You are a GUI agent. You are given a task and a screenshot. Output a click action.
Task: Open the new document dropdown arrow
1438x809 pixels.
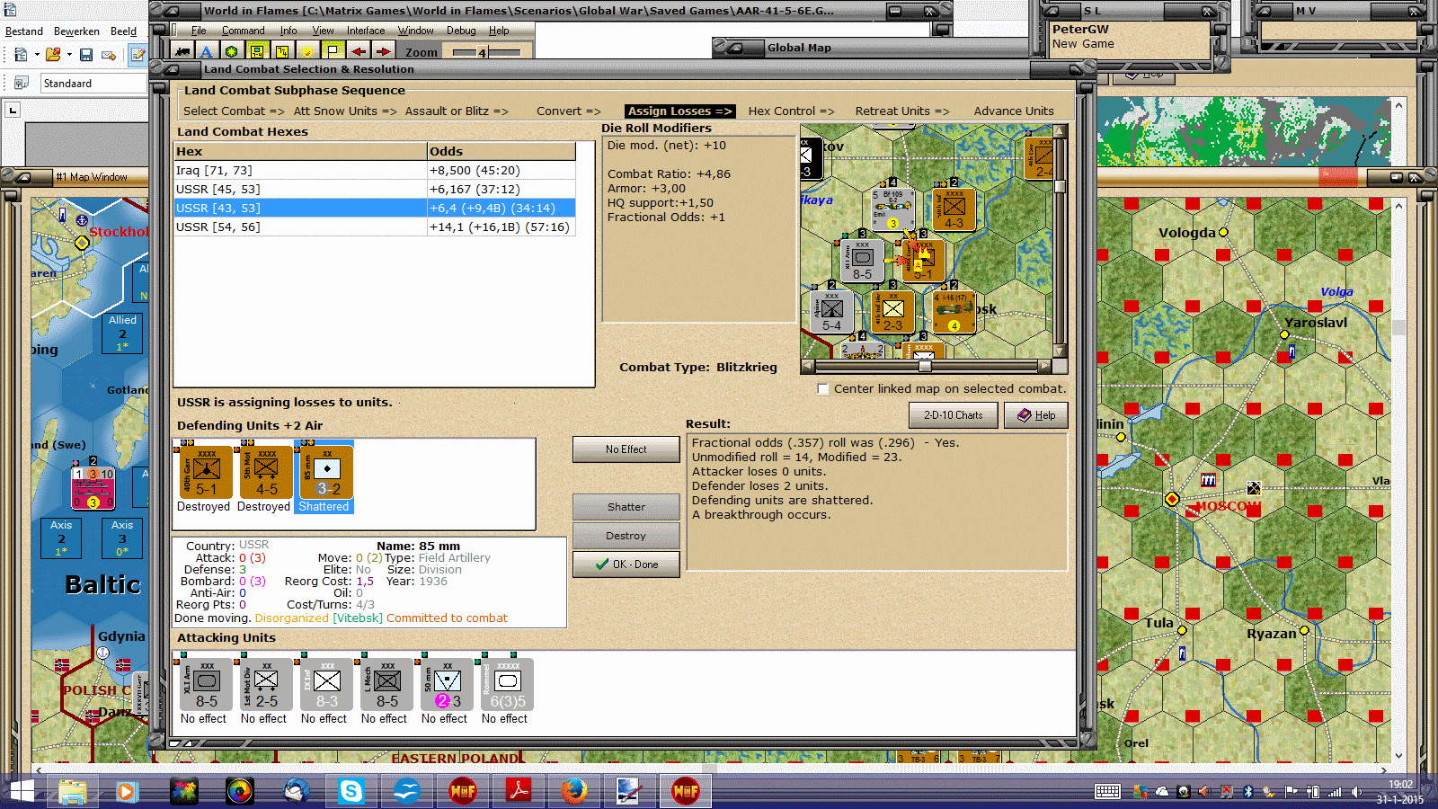click(37, 55)
